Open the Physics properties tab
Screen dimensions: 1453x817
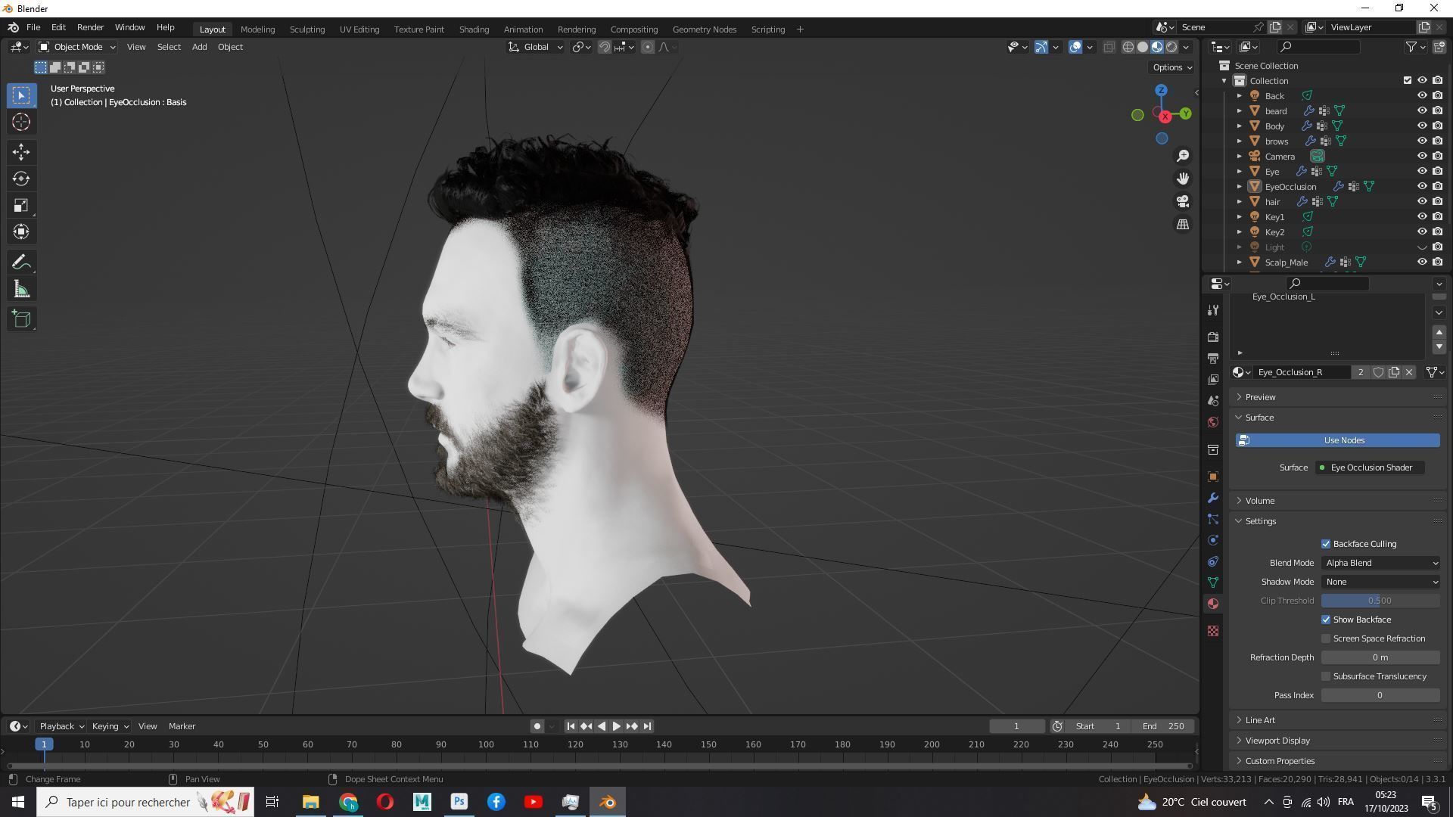(x=1213, y=540)
